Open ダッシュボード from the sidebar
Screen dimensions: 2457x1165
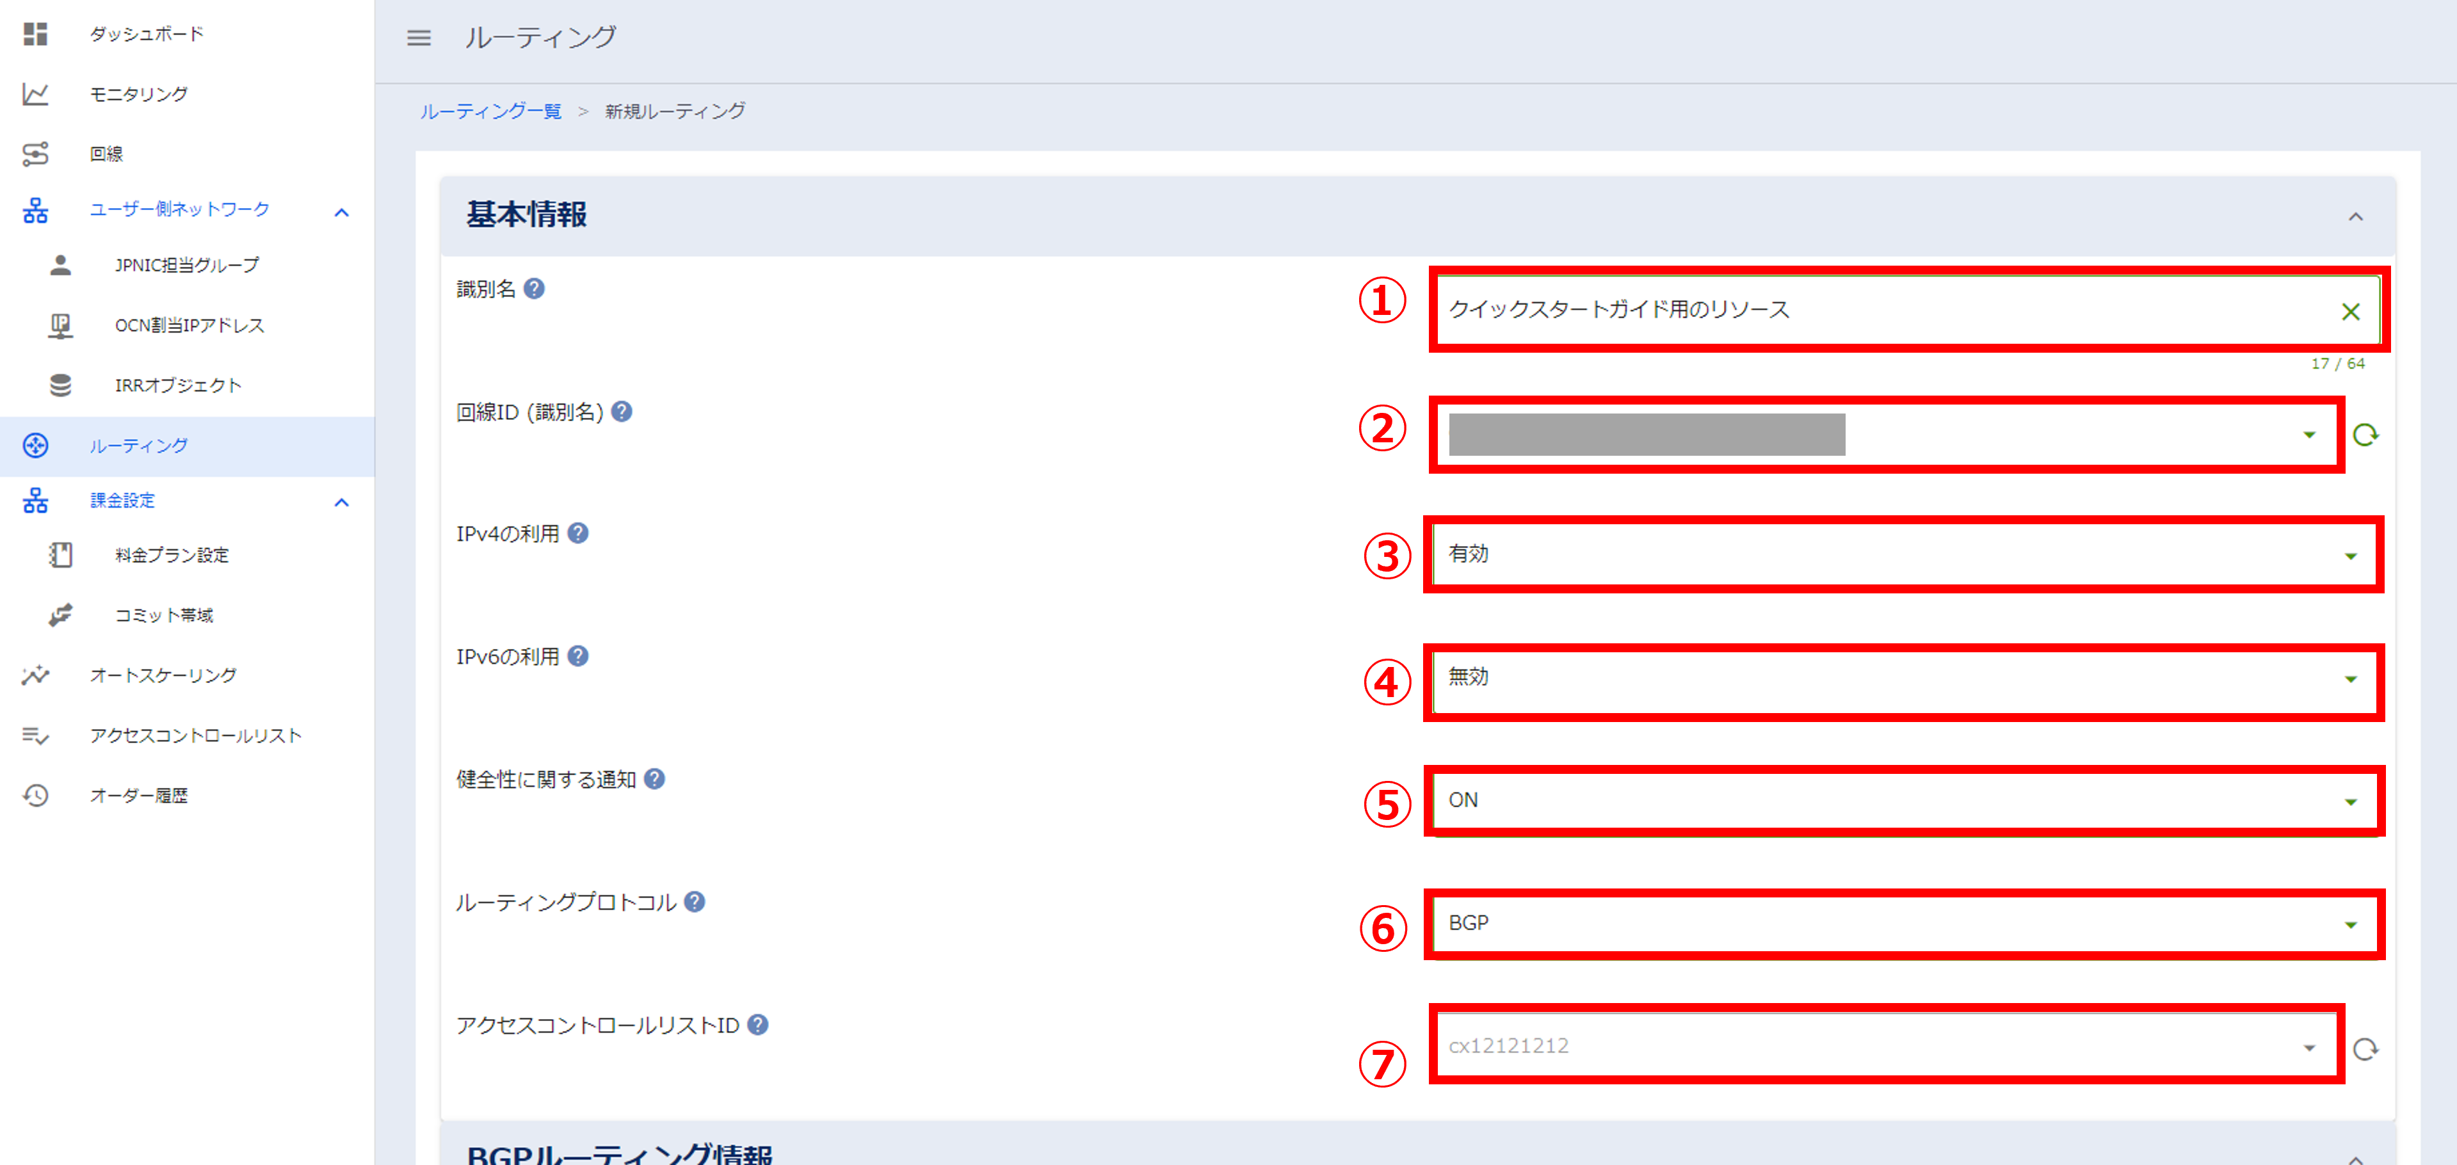click(146, 35)
